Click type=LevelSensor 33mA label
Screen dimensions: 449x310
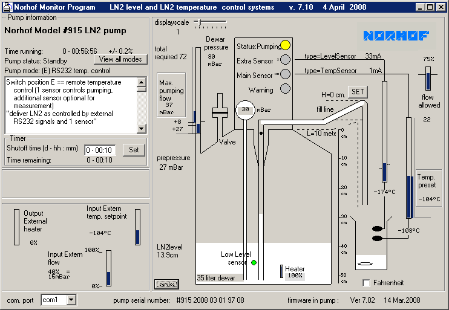click(342, 56)
